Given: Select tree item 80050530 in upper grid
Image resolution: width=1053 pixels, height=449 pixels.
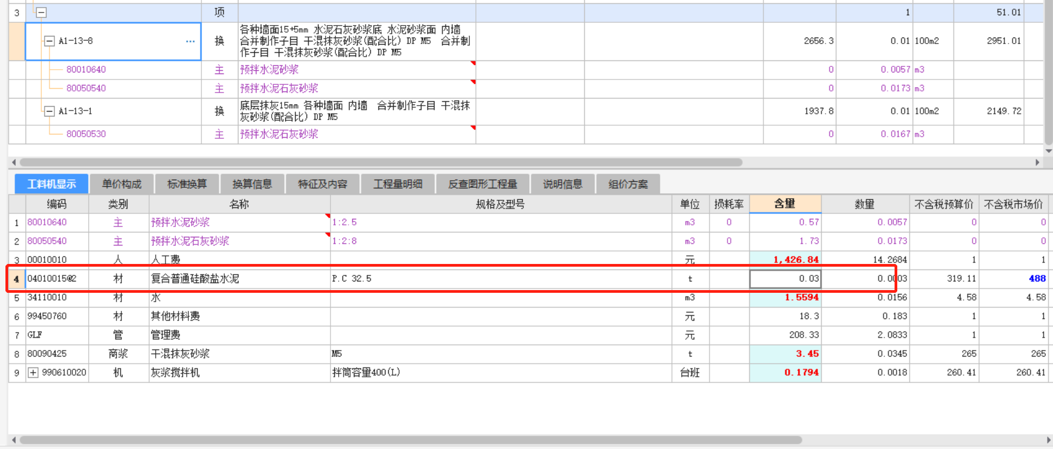Looking at the screenshot, I should point(86,134).
